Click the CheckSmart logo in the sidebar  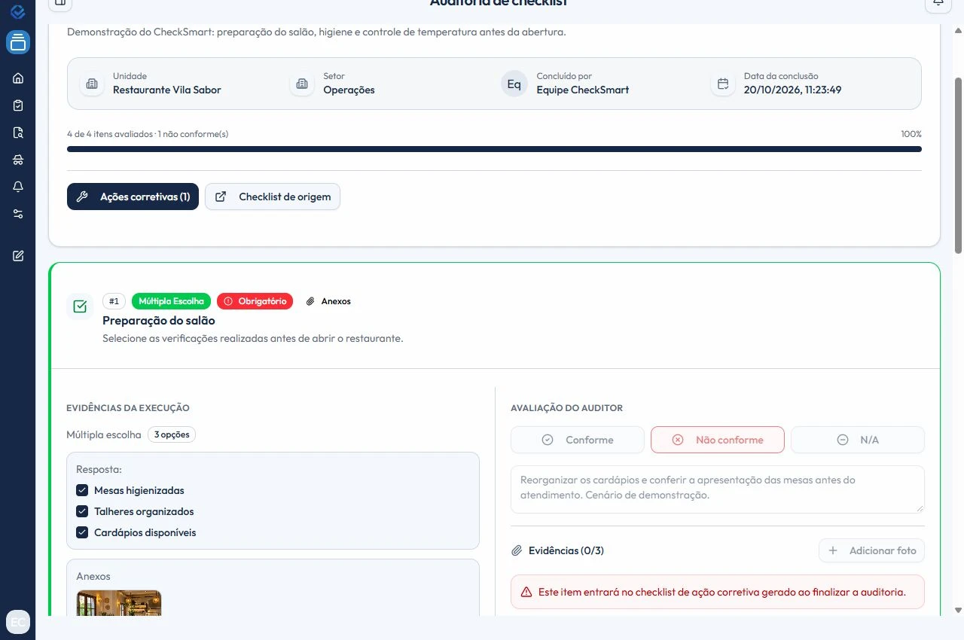pos(18,11)
